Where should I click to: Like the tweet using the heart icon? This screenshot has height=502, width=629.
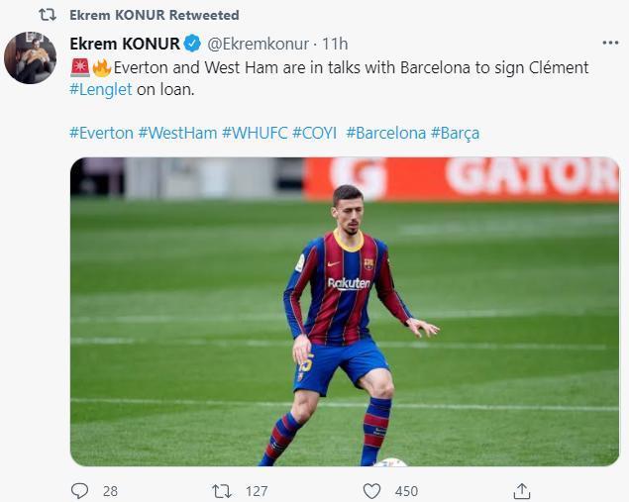point(371,490)
